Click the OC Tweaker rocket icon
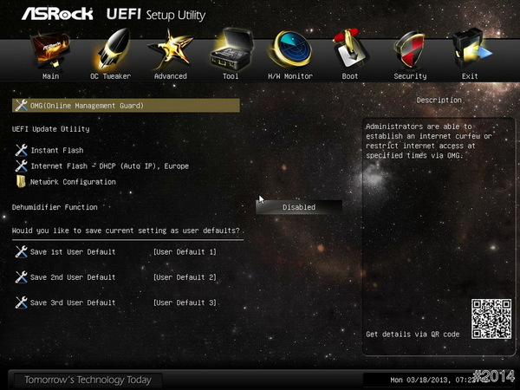Screen dimensions: 520x390 (112, 49)
